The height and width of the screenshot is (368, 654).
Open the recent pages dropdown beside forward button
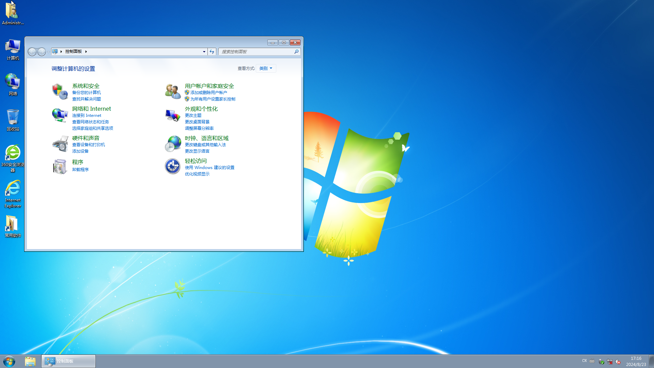pos(48,52)
